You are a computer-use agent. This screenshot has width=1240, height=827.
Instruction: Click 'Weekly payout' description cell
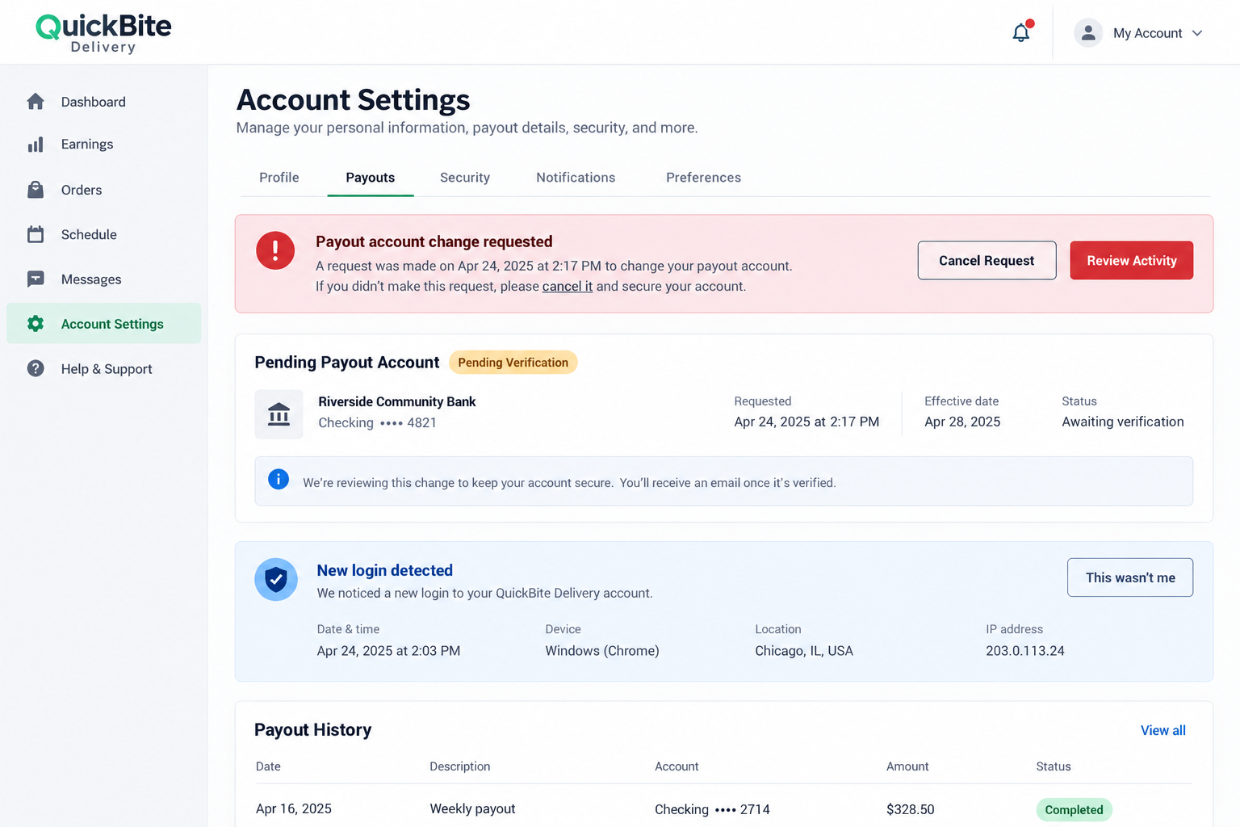coord(472,808)
